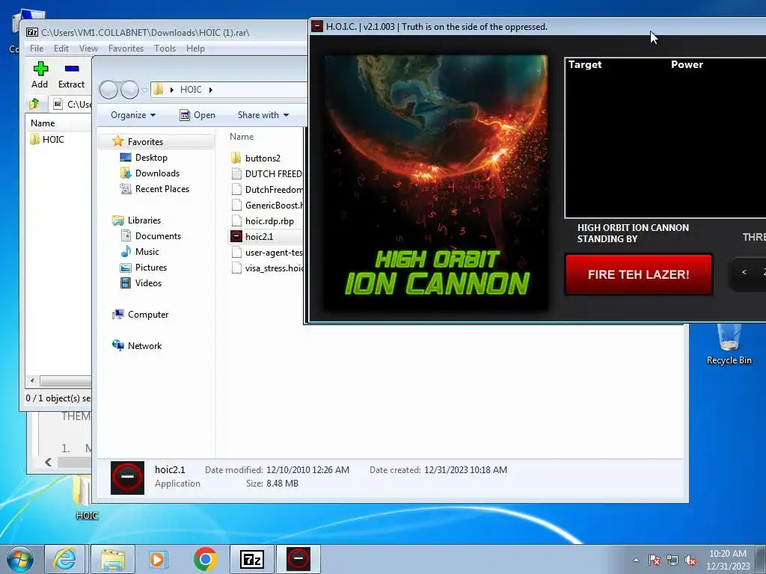Viewport: 766px width, 574px height.
Task: Expand the Organize dropdown
Action: point(133,115)
